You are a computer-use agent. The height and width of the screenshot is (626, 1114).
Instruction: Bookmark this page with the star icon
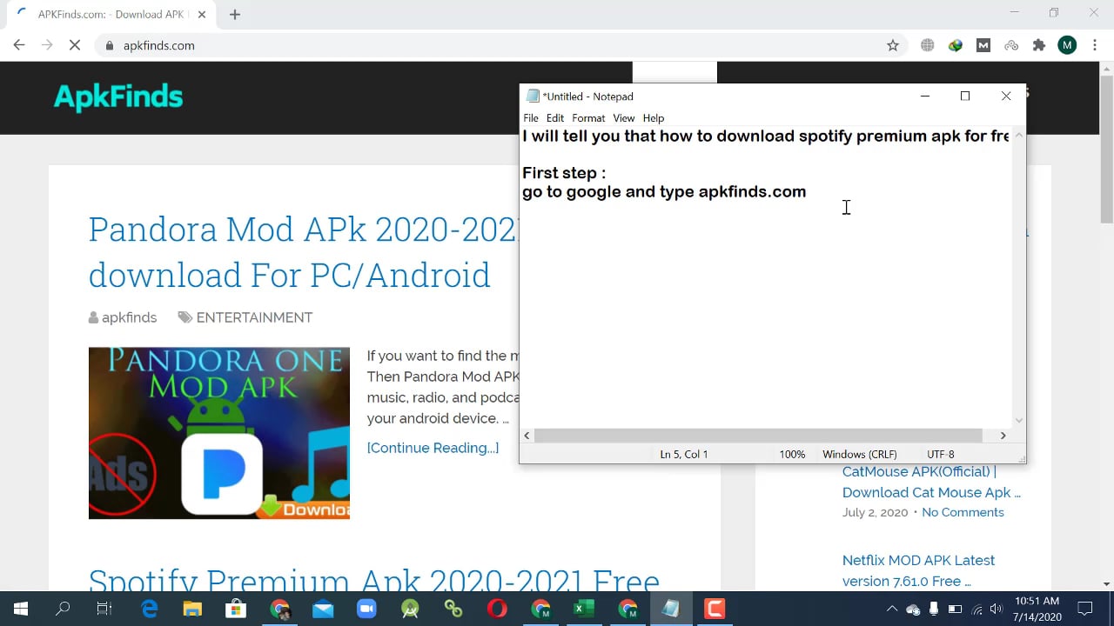893,45
